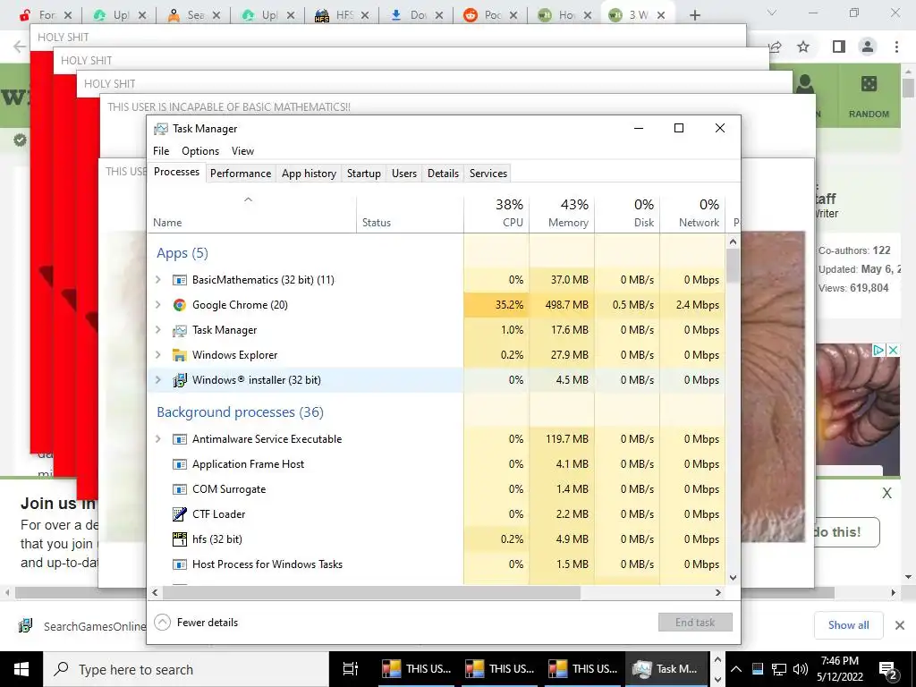The image size is (916, 687).
Task: Select the Apps (5) group header
Action: tap(182, 253)
